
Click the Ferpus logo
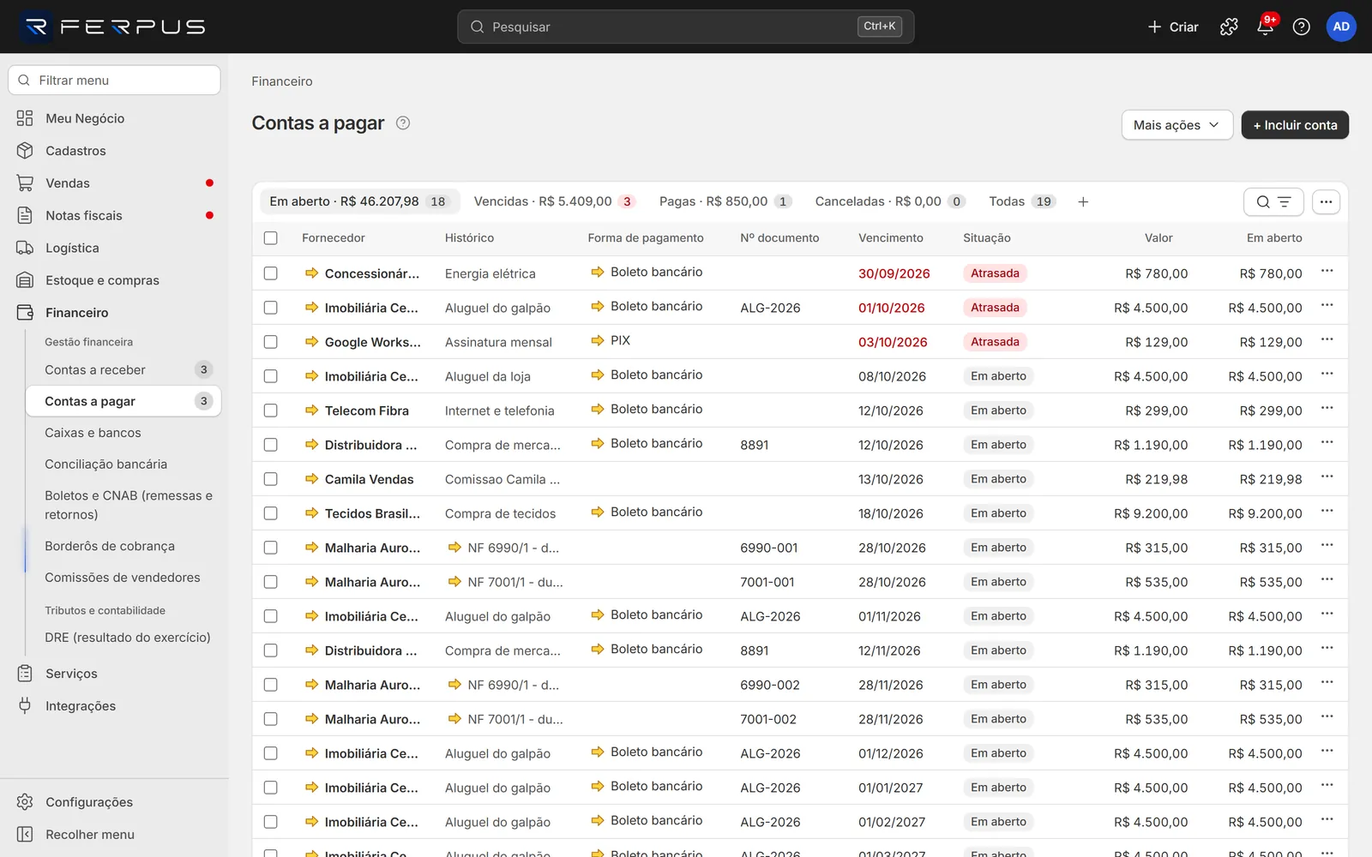tap(112, 27)
